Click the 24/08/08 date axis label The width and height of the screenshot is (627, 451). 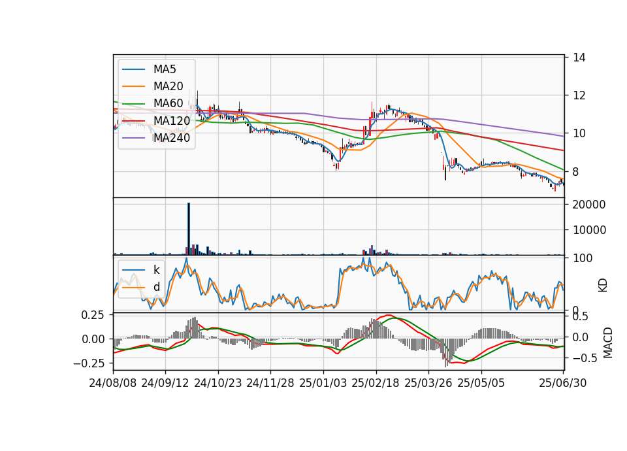click(x=113, y=383)
